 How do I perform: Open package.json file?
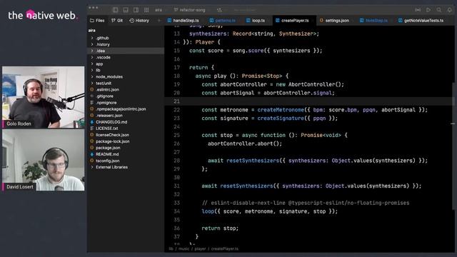pos(108,148)
